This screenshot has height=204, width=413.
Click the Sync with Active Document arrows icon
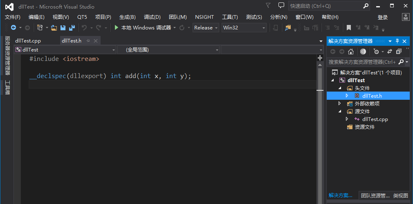(x=390, y=52)
